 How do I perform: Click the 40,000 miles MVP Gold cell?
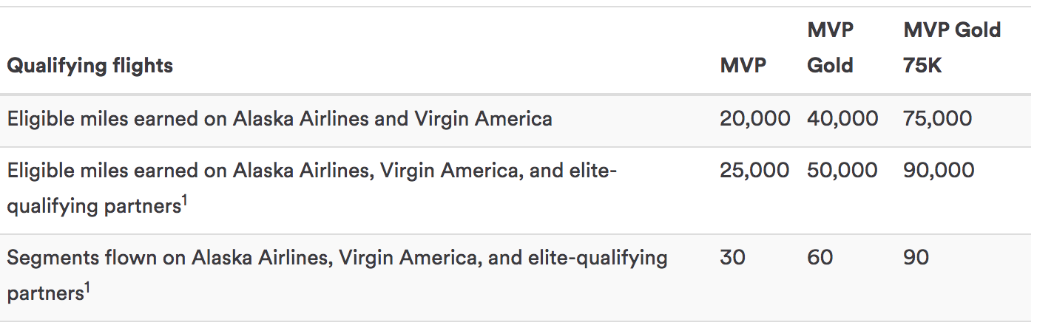click(842, 119)
